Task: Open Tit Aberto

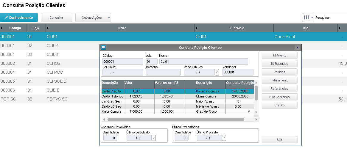Action: (x=279, y=56)
